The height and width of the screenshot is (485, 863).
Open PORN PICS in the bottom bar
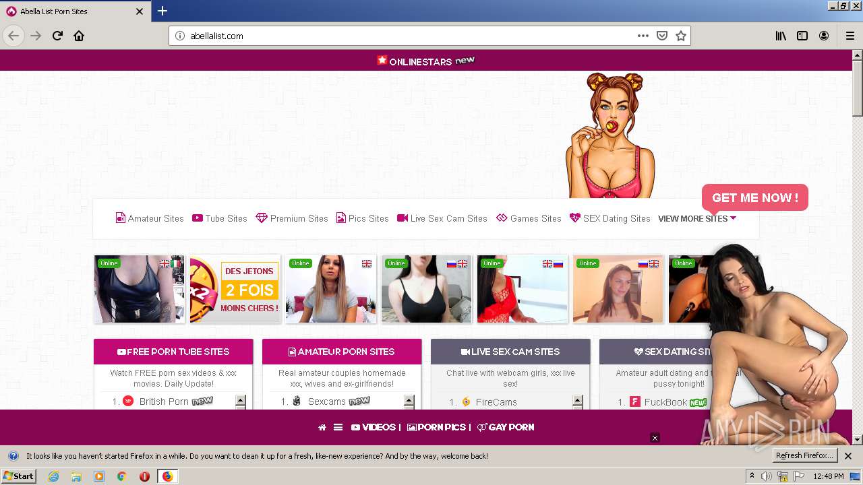pyautogui.click(x=436, y=427)
